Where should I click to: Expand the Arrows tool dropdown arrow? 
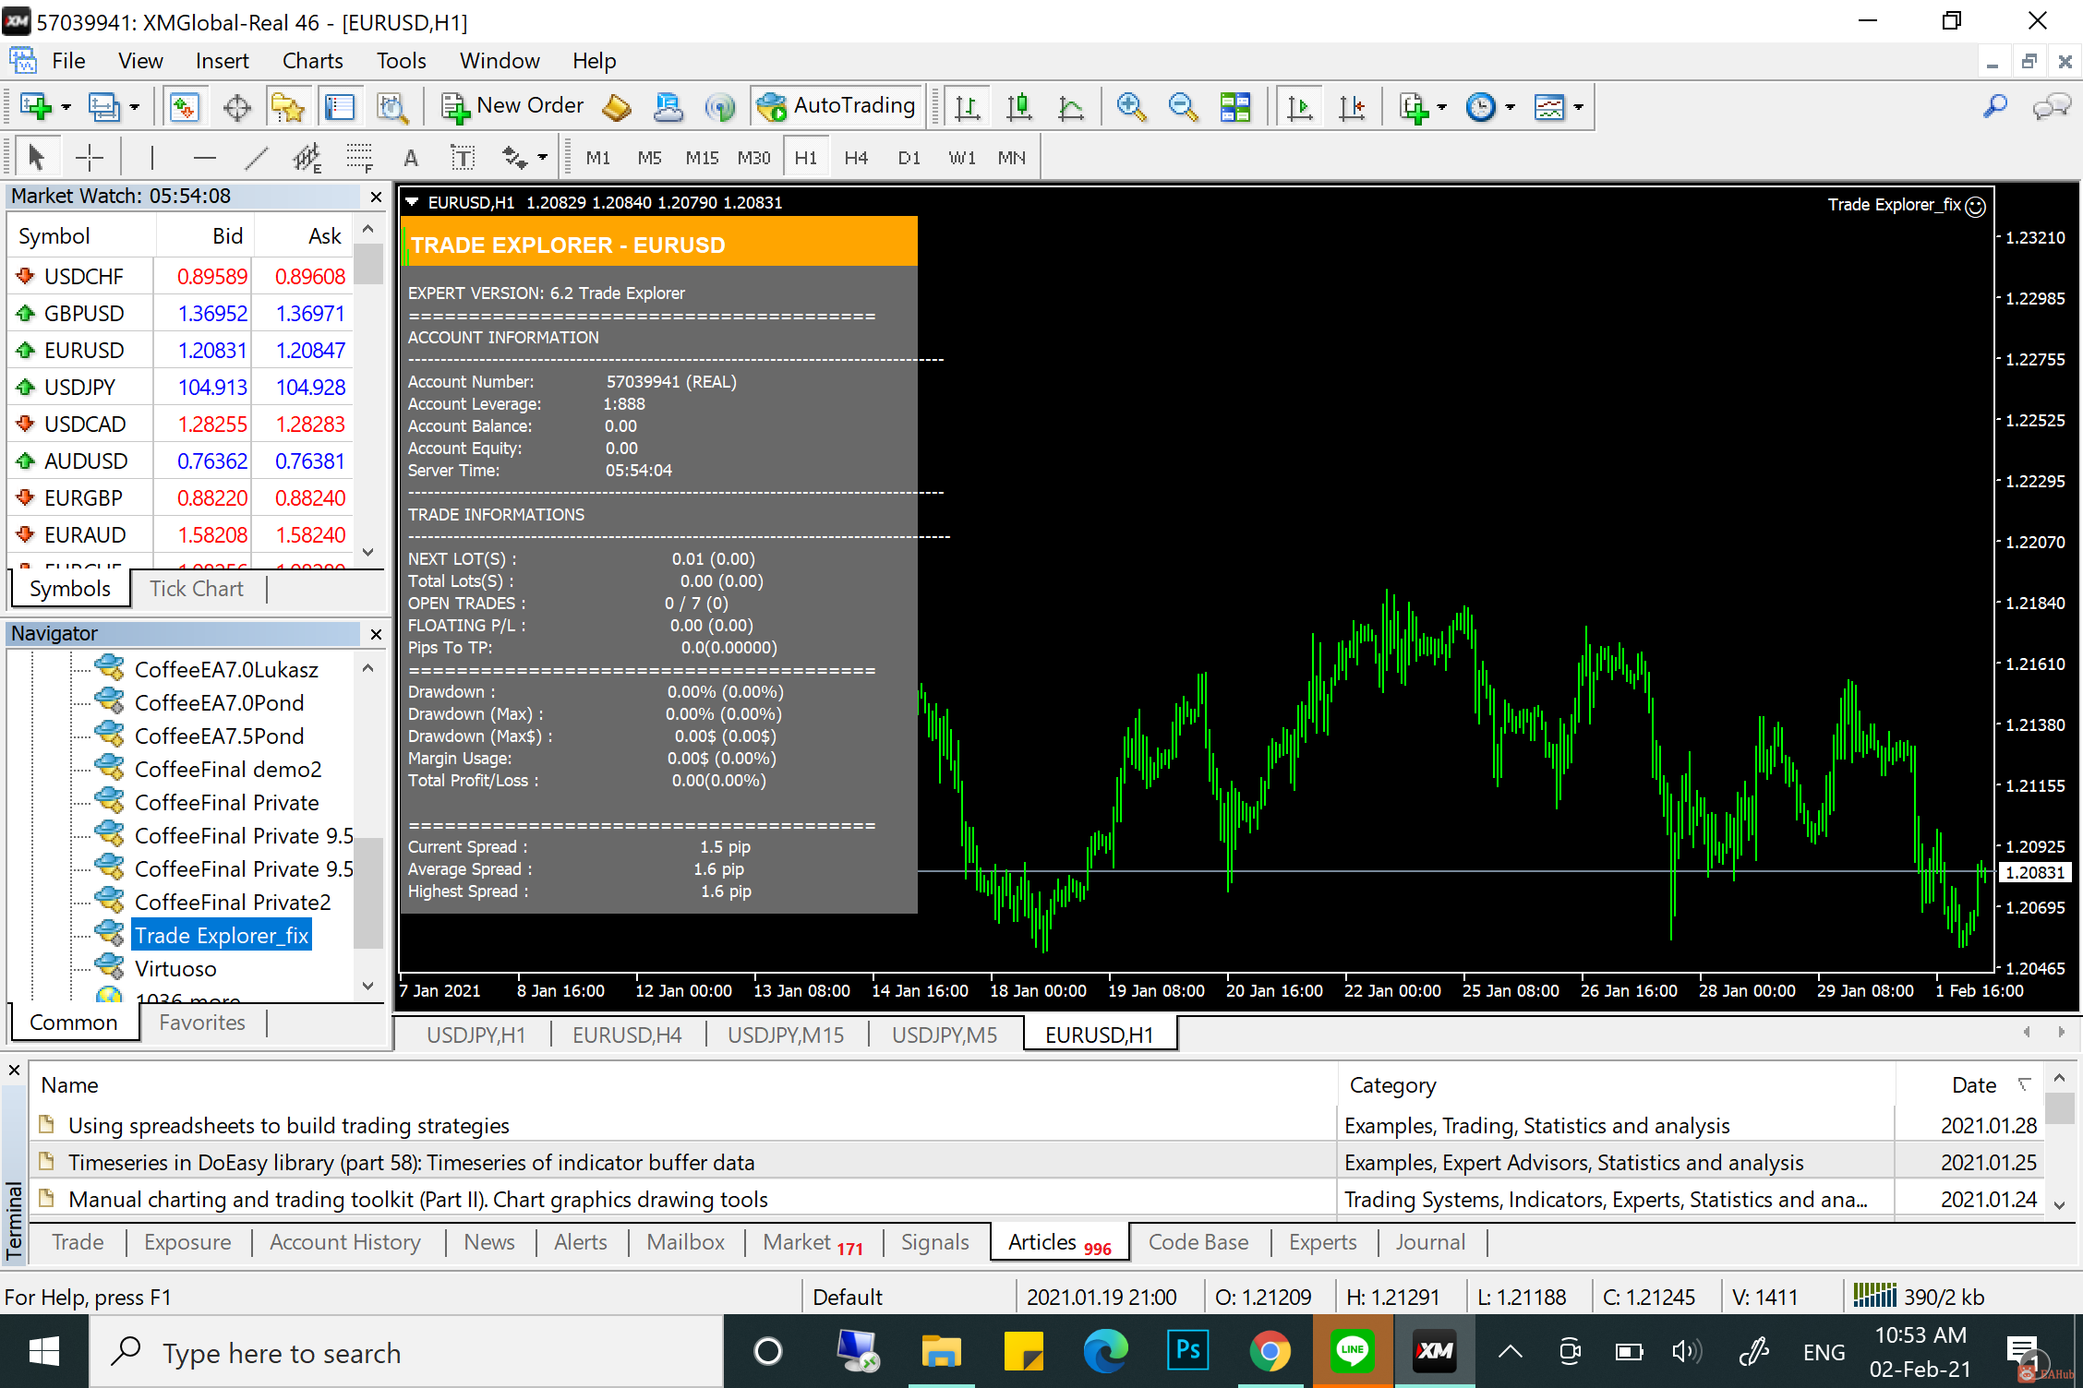coord(542,158)
